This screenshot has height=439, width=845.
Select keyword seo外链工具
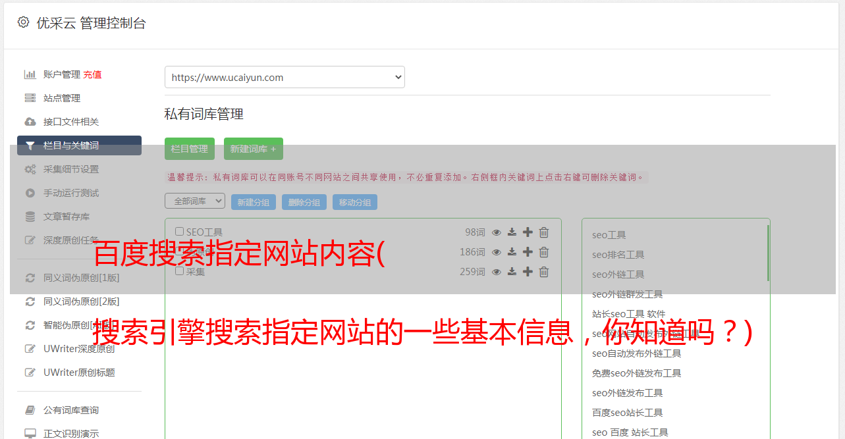point(618,274)
